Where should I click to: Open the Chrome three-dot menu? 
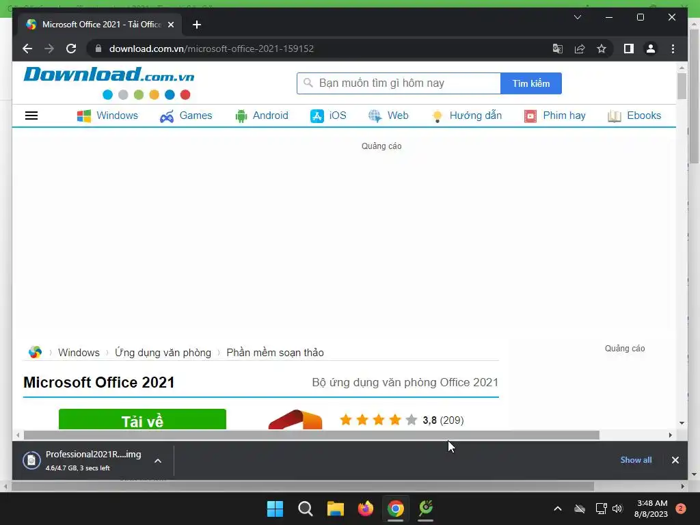(x=673, y=49)
